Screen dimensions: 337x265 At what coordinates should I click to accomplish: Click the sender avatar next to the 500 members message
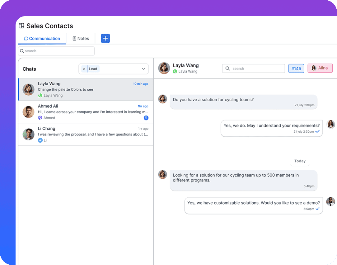point(162,174)
